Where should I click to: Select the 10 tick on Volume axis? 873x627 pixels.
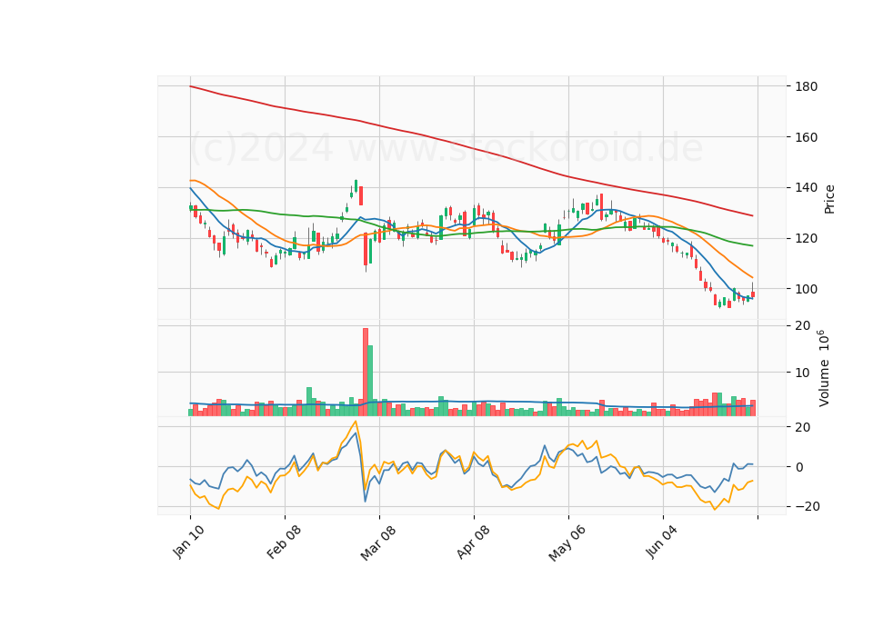(x=803, y=373)
